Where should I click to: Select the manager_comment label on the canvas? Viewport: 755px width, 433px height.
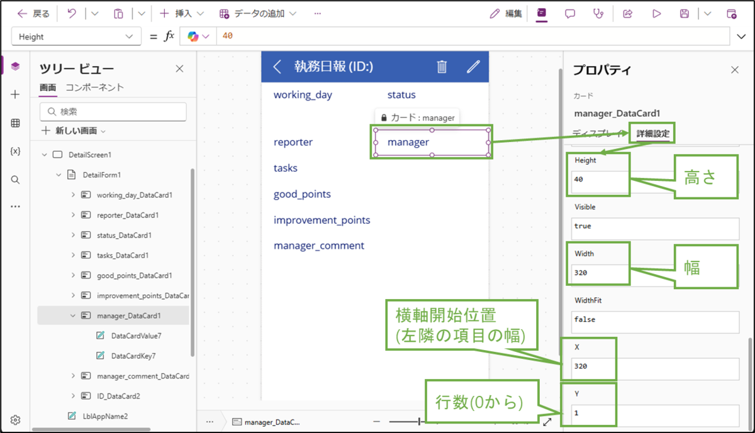click(319, 246)
